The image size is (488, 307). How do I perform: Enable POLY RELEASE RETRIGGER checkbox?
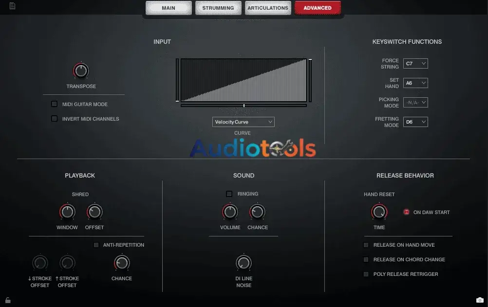(x=366, y=274)
